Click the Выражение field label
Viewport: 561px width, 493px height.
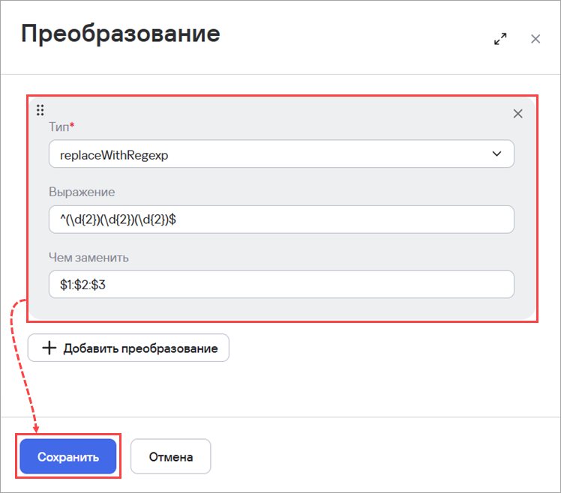point(82,192)
